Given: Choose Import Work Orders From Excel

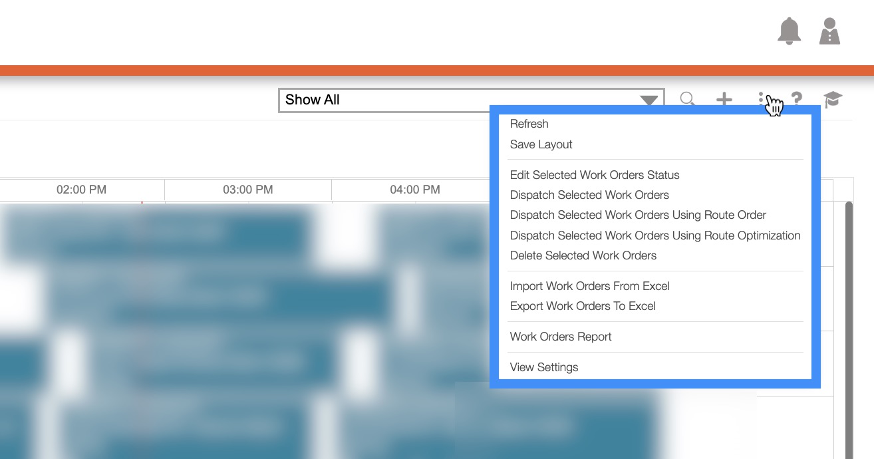Looking at the screenshot, I should [x=589, y=286].
